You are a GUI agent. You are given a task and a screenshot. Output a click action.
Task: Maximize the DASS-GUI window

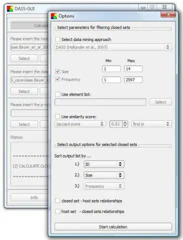tap(152, 7)
